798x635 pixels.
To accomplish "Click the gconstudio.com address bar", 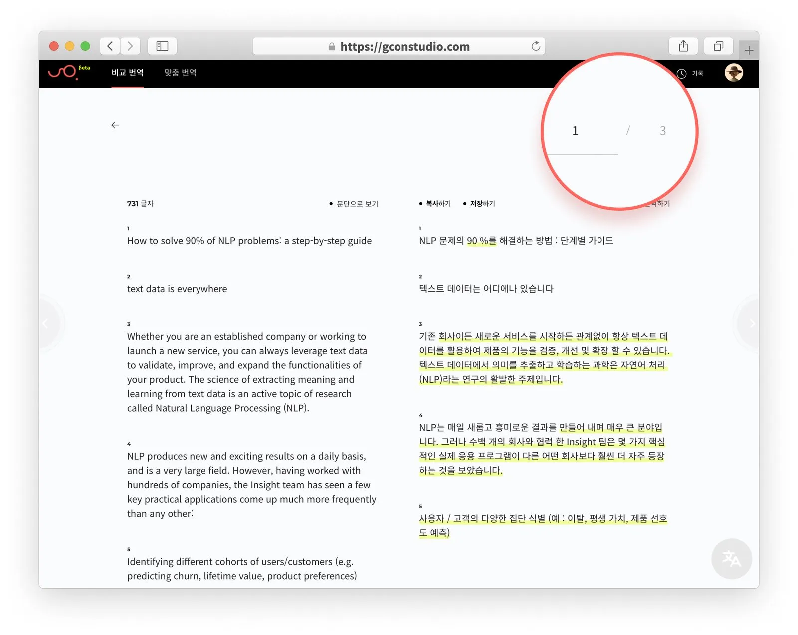I will (x=399, y=46).
